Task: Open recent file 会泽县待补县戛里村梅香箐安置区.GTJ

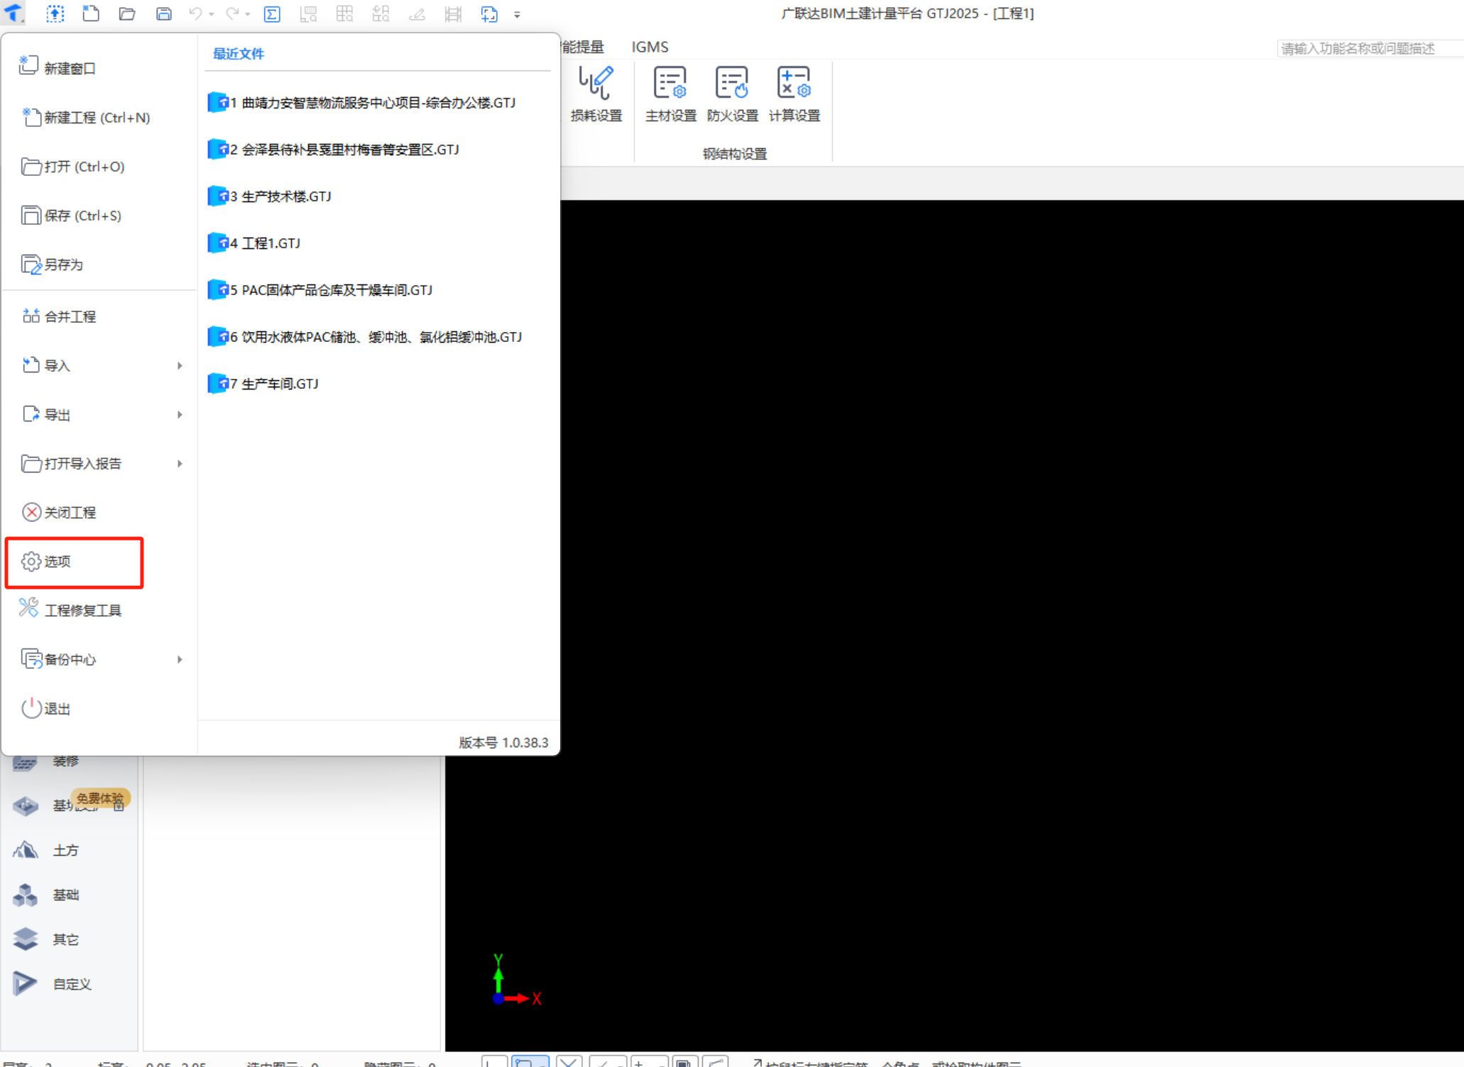Action: point(334,150)
